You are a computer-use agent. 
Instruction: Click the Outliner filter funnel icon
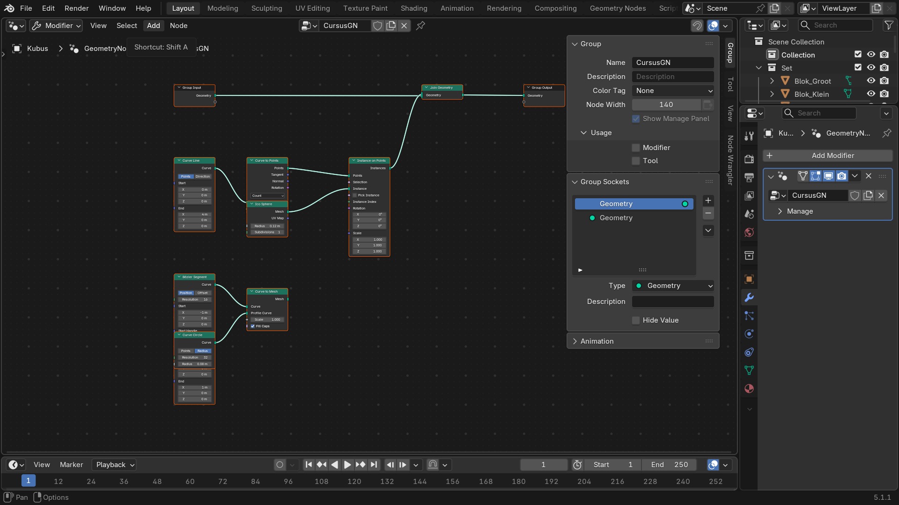click(888, 25)
